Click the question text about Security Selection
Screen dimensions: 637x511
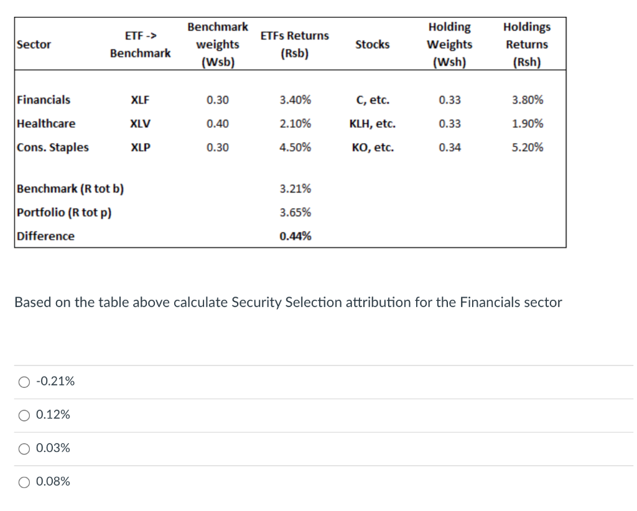point(287,302)
